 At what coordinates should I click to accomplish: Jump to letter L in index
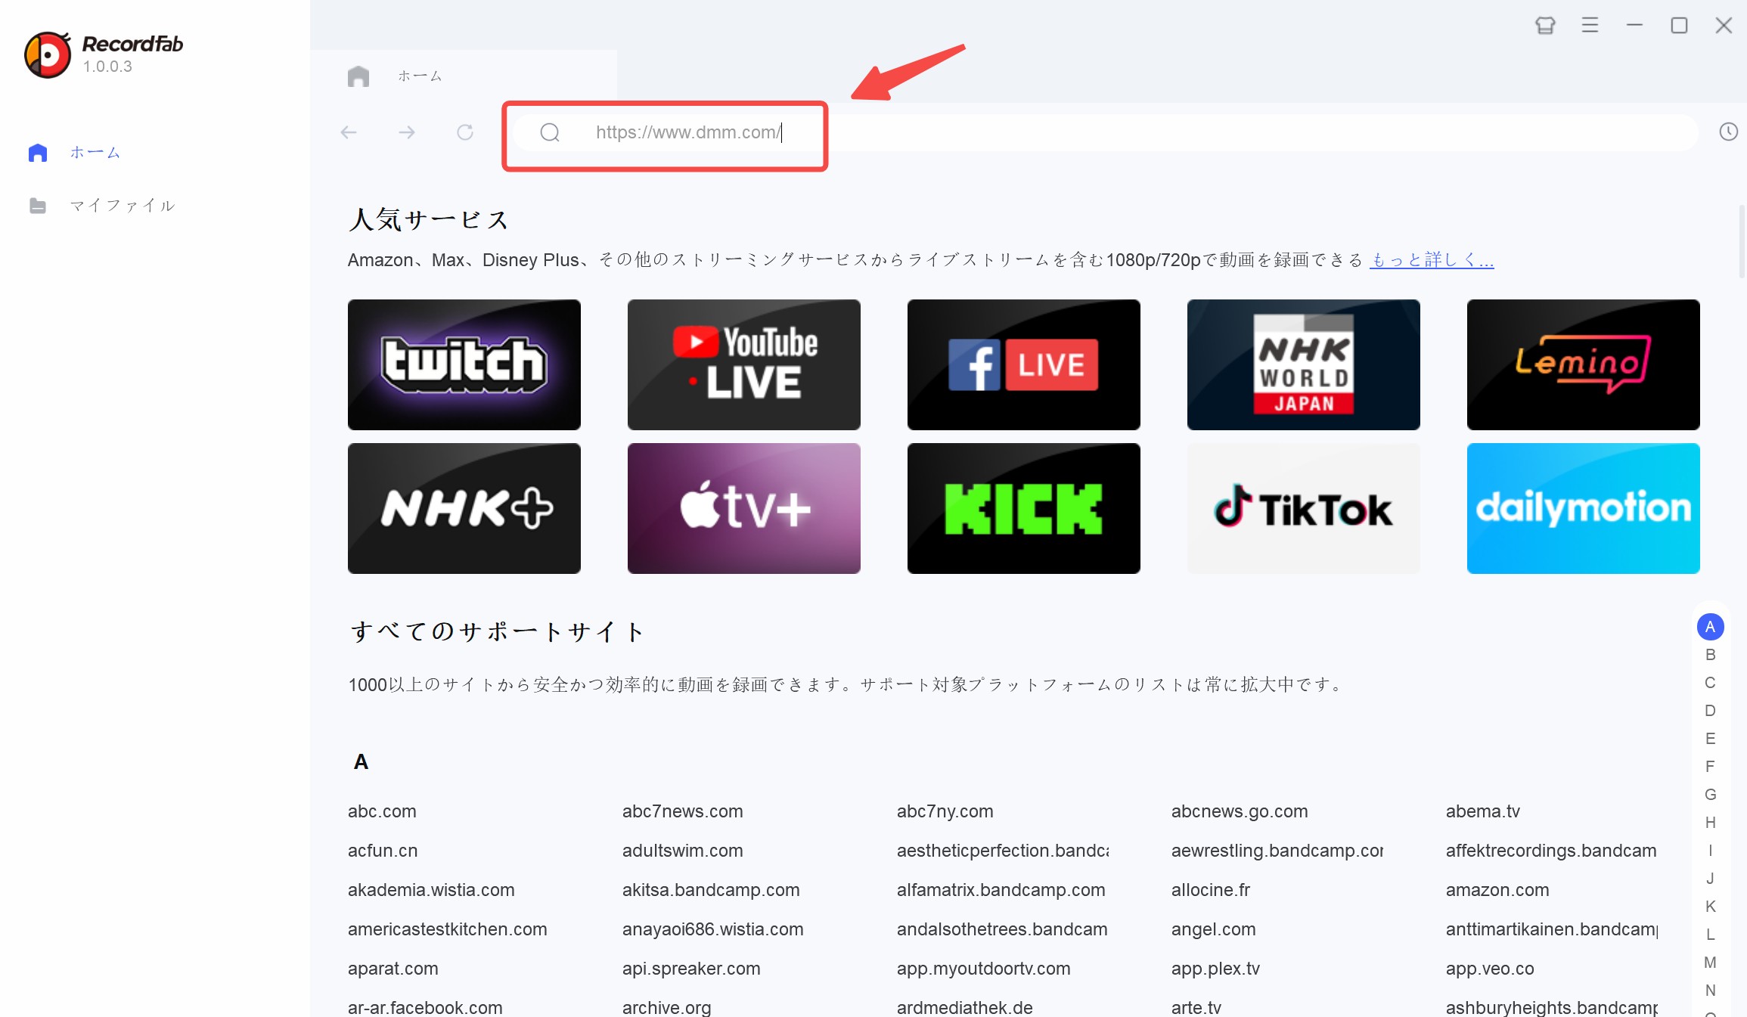[x=1710, y=935]
